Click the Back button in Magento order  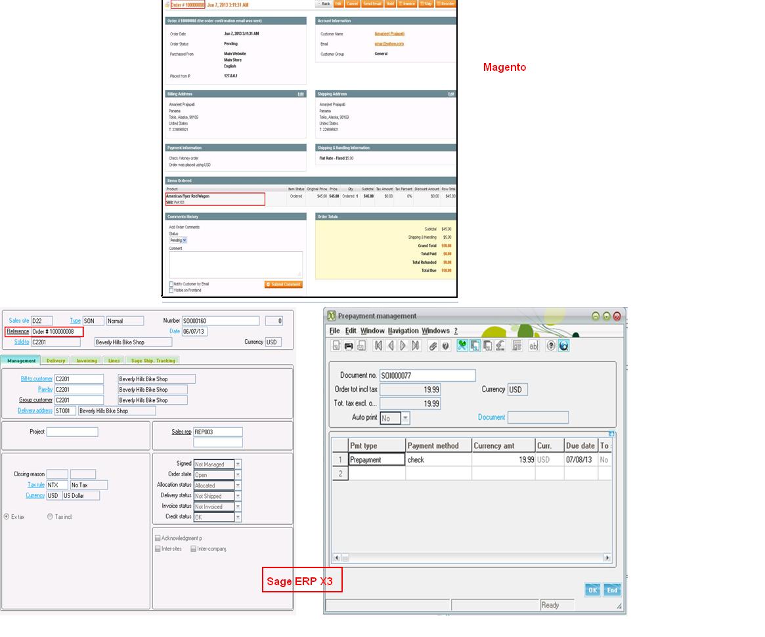click(x=324, y=4)
